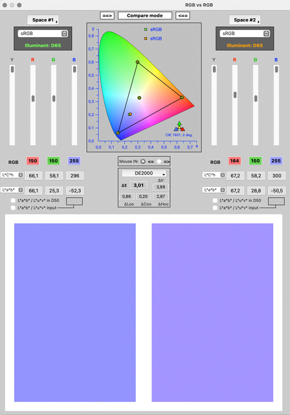This screenshot has height=415, width=290.
Task: Click the white point marker in the gamut triangle
Action: (139, 98)
